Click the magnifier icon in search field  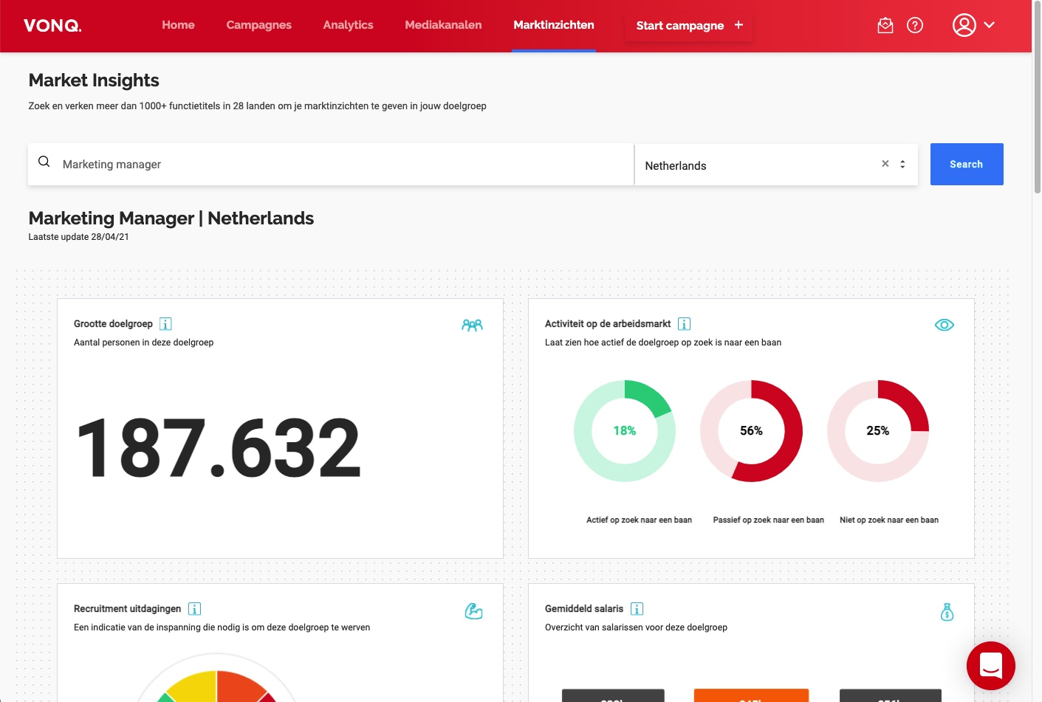tap(44, 162)
